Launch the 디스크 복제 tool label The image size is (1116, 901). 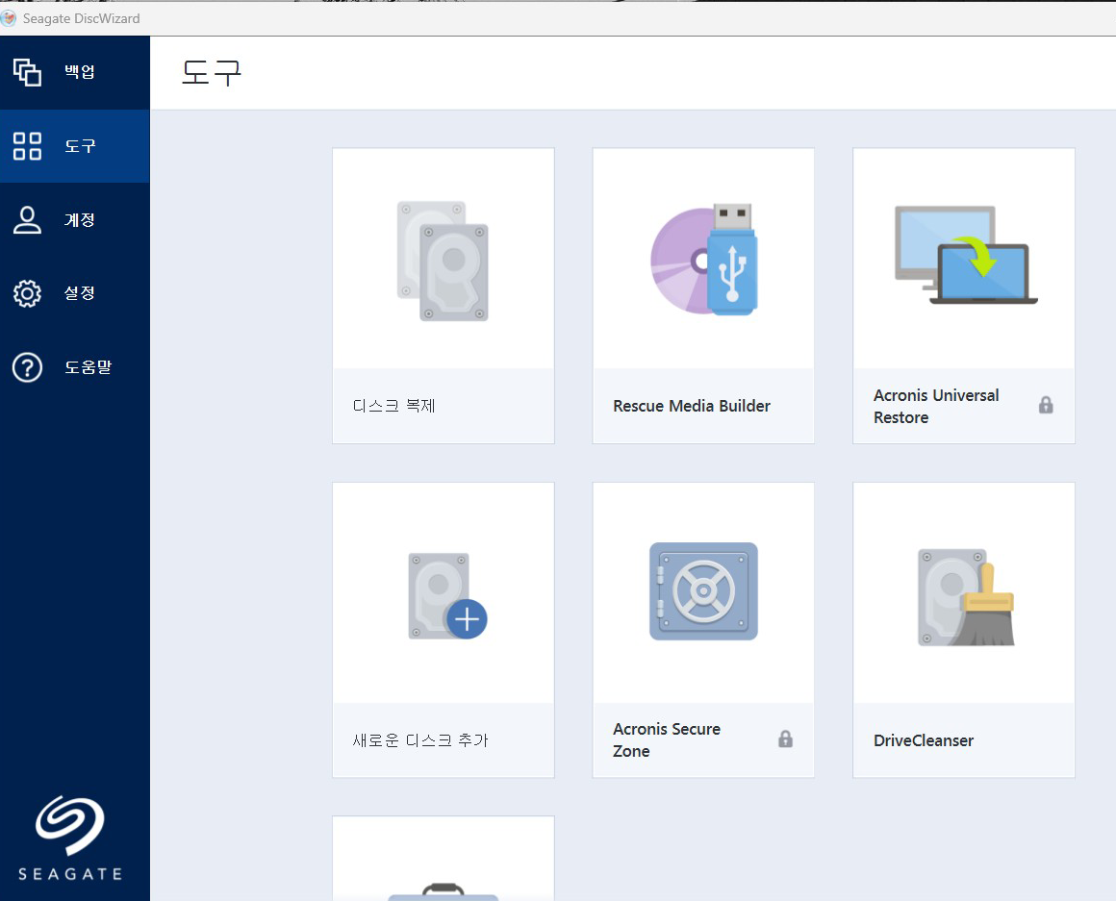coord(393,406)
